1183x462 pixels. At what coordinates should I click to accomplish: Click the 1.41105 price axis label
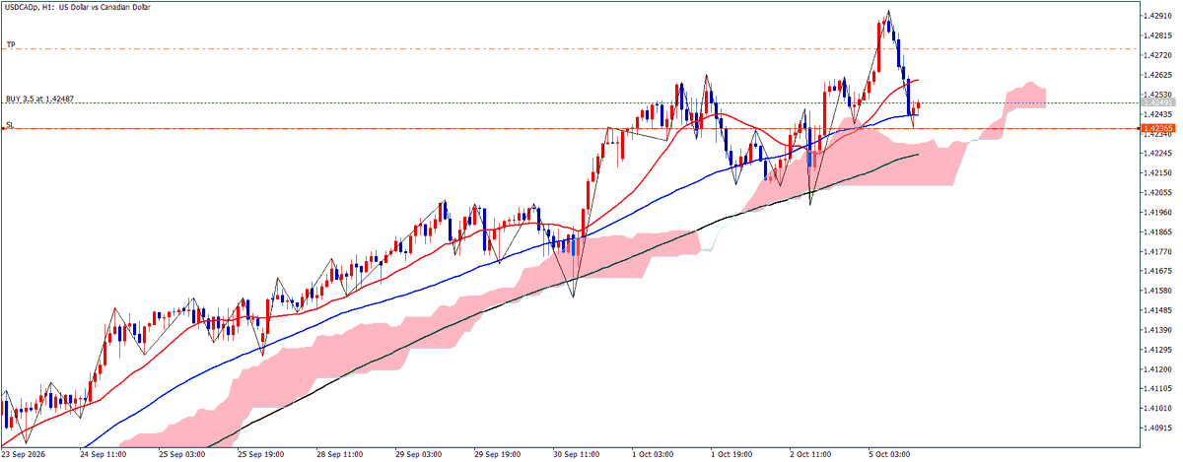coord(1158,389)
